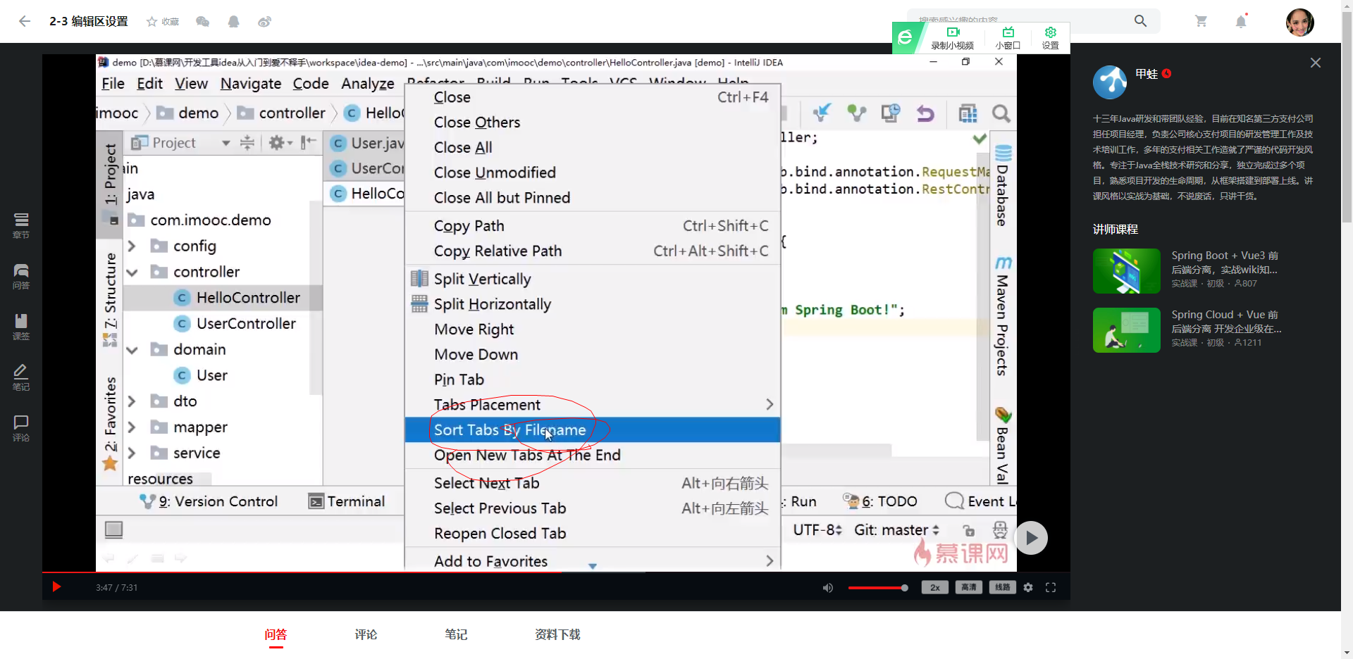Change the 2x playback speed
Viewport: 1353px width, 659px height.
[x=935, y=587]
